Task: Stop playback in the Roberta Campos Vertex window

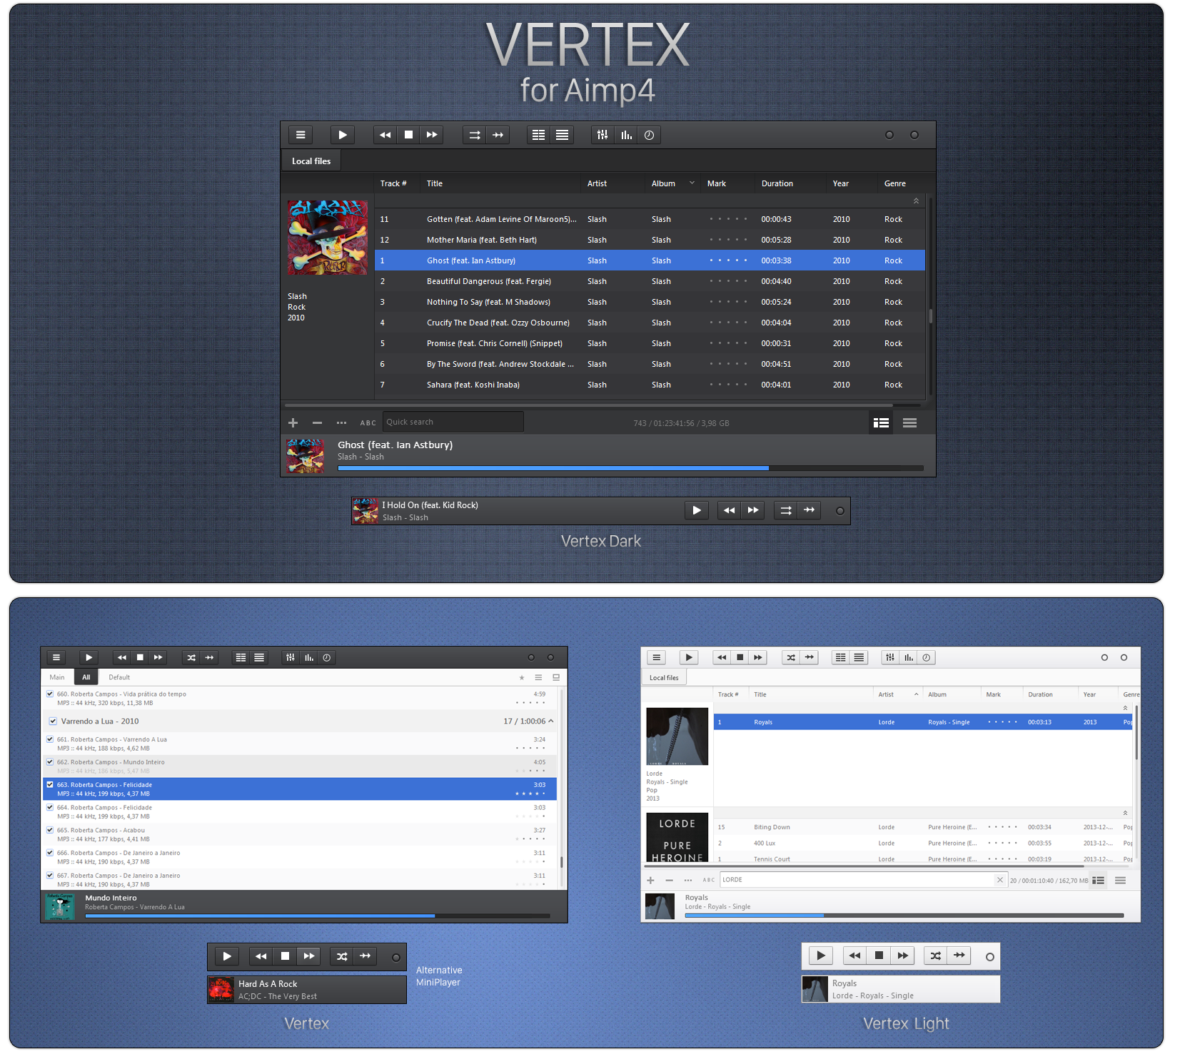Action: tap(140, 658)
